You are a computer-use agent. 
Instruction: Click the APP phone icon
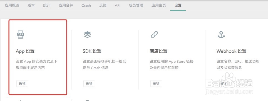21,35
